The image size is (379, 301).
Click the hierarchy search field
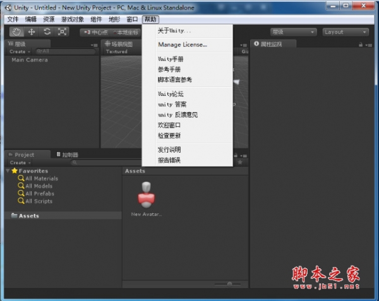tap(66, 51)
